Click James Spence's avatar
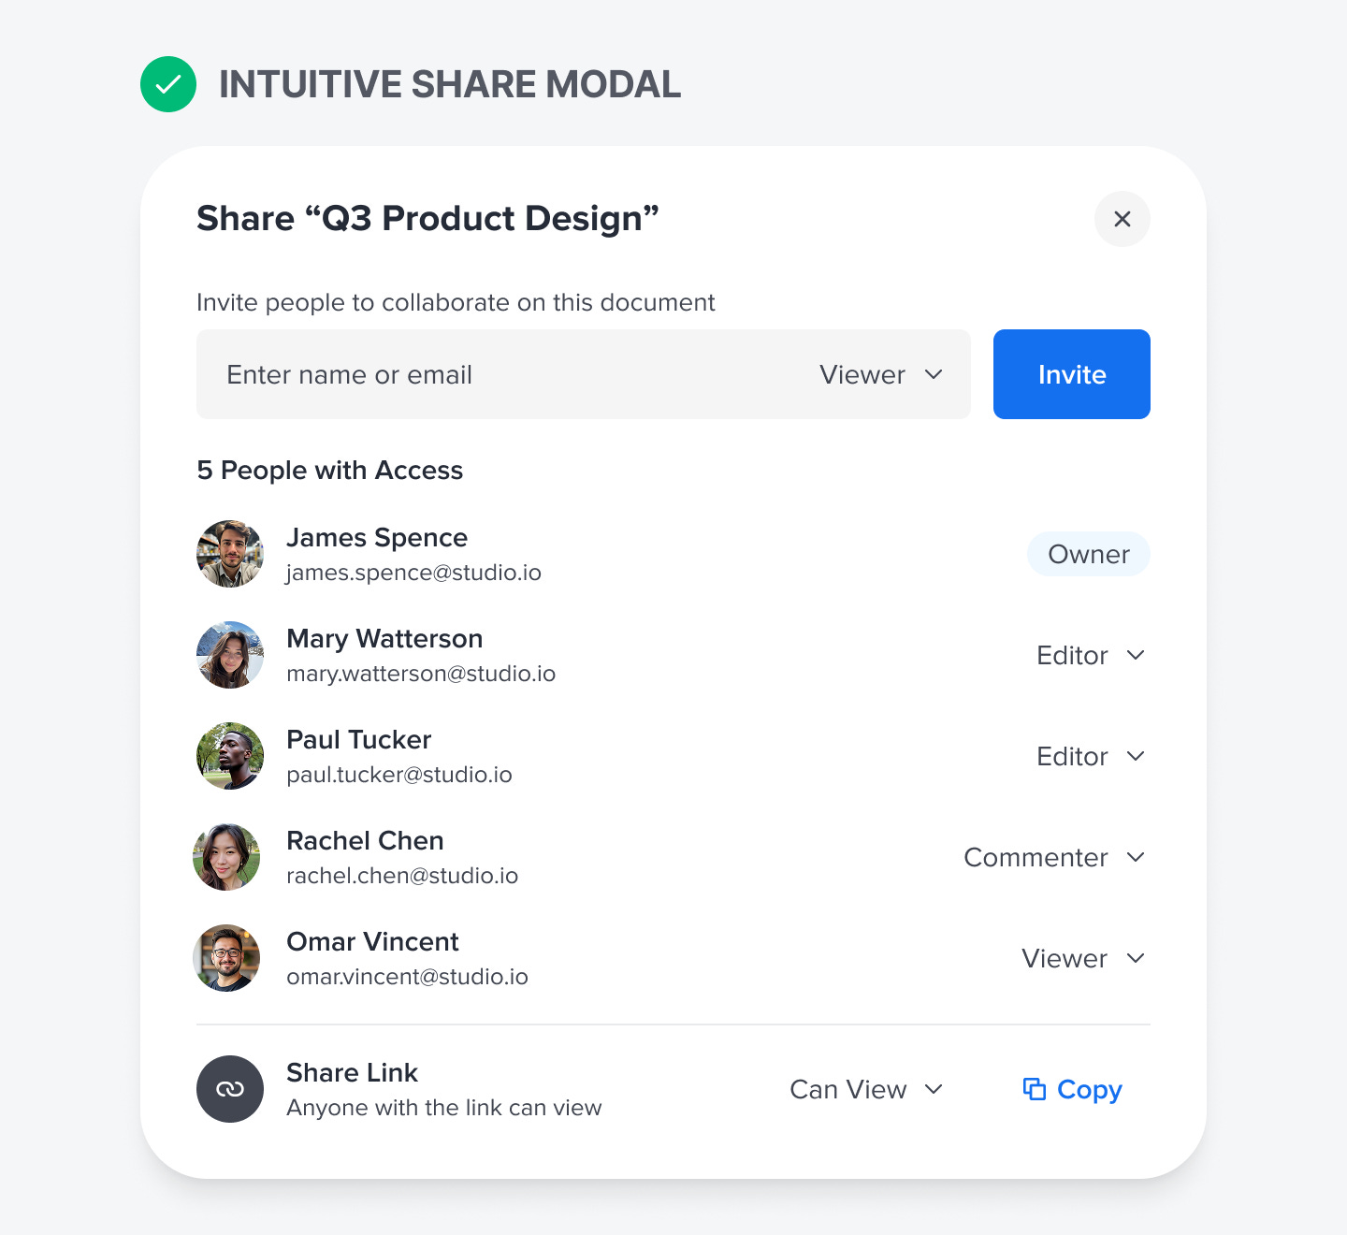1347x1235 pixels. [230, 554]
